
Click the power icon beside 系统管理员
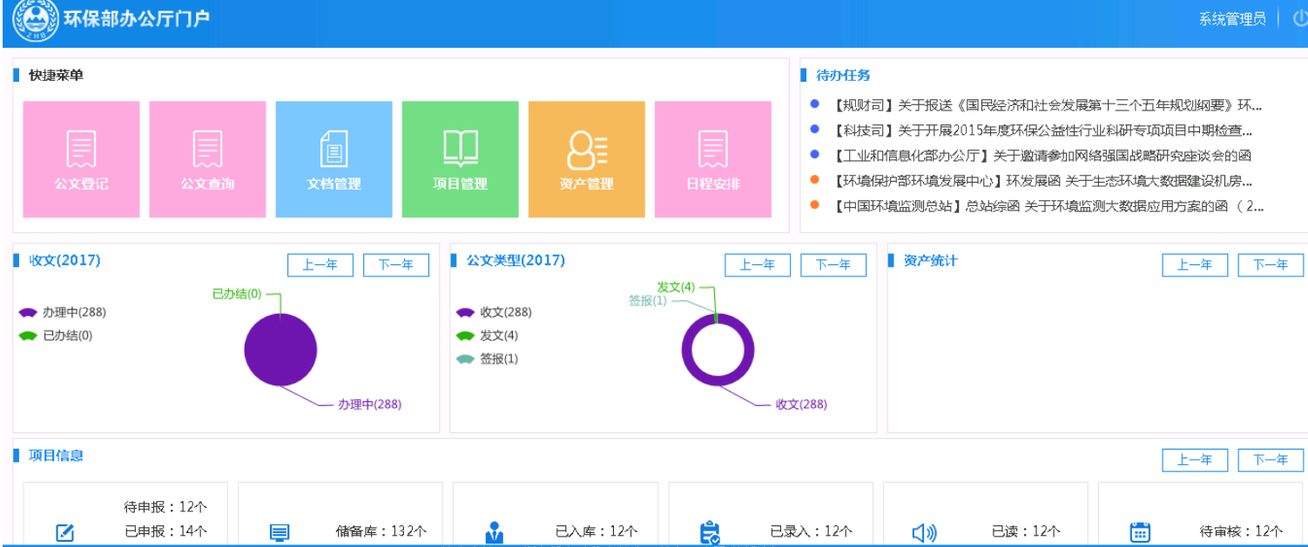click(x=1300, y=19)
